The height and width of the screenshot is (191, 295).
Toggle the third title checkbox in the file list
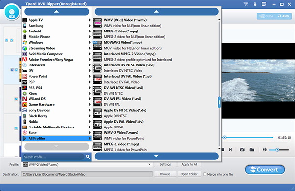click(x=16, y=99)
